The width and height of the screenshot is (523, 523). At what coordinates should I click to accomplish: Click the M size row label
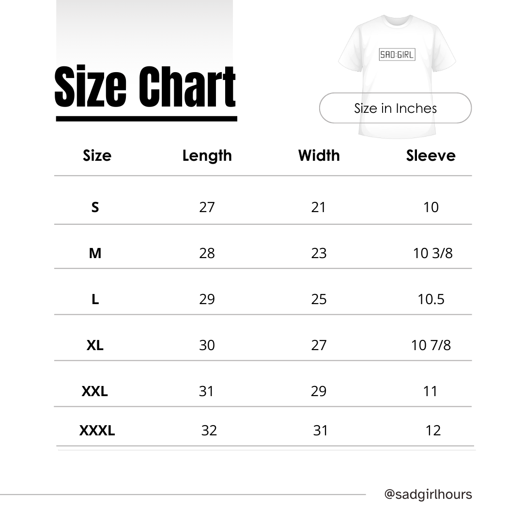[95, 253]
